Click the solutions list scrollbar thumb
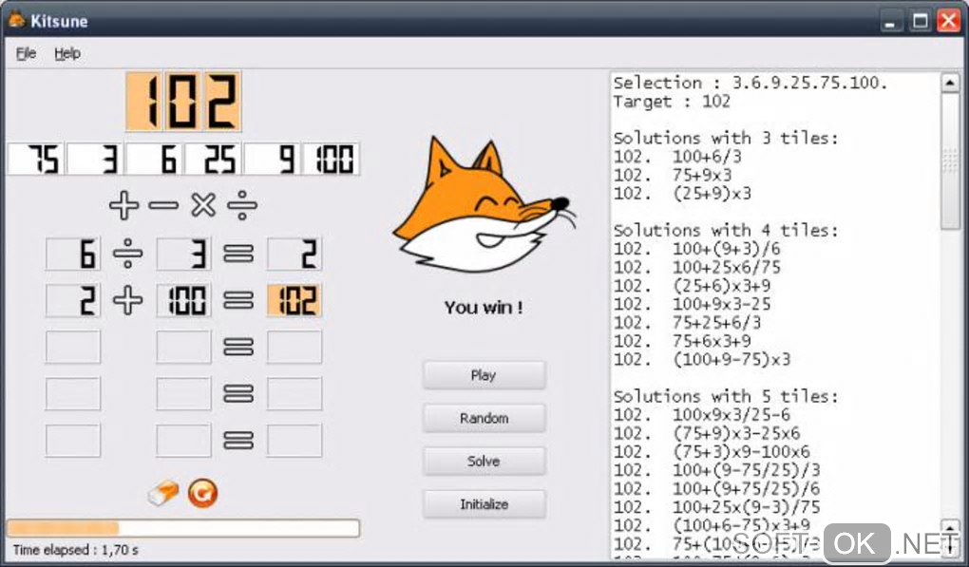Viewport: 969px width, 567px height. coord(950,161)
